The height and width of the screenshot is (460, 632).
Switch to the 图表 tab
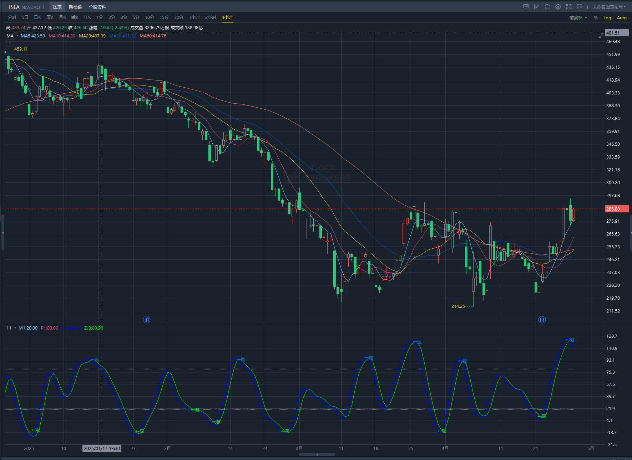pos(57,7)
